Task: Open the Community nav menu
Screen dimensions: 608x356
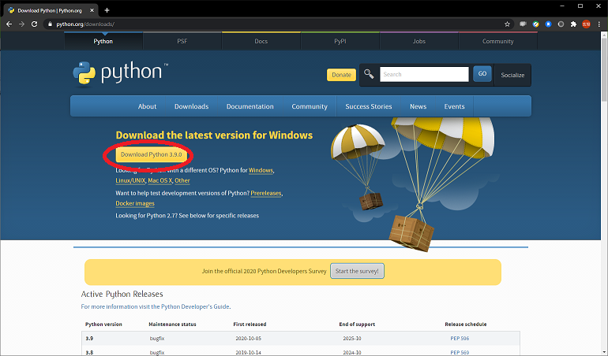Action: click(x=310, y=106)
